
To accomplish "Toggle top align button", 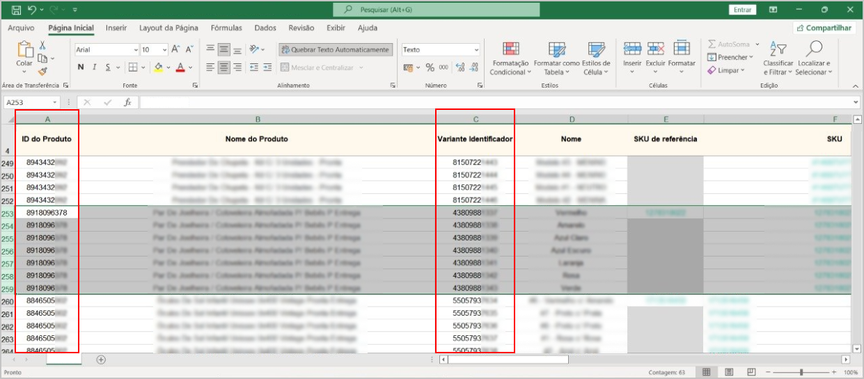I will tap(211, 49).
